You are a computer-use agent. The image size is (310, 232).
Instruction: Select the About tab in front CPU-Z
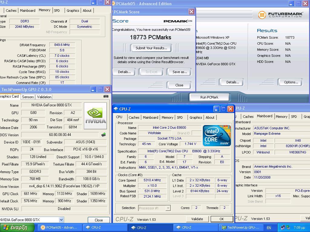(210, 118)
